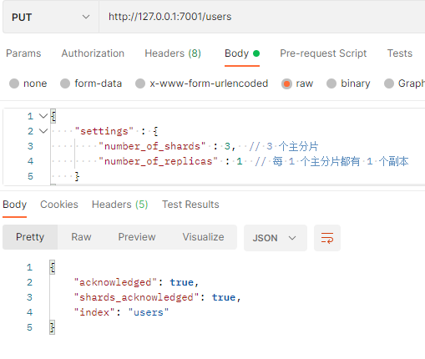The width and height of the screenshot is (425, 359).
Task: Click the Visualize response view button
Action: tap(203, 237)
